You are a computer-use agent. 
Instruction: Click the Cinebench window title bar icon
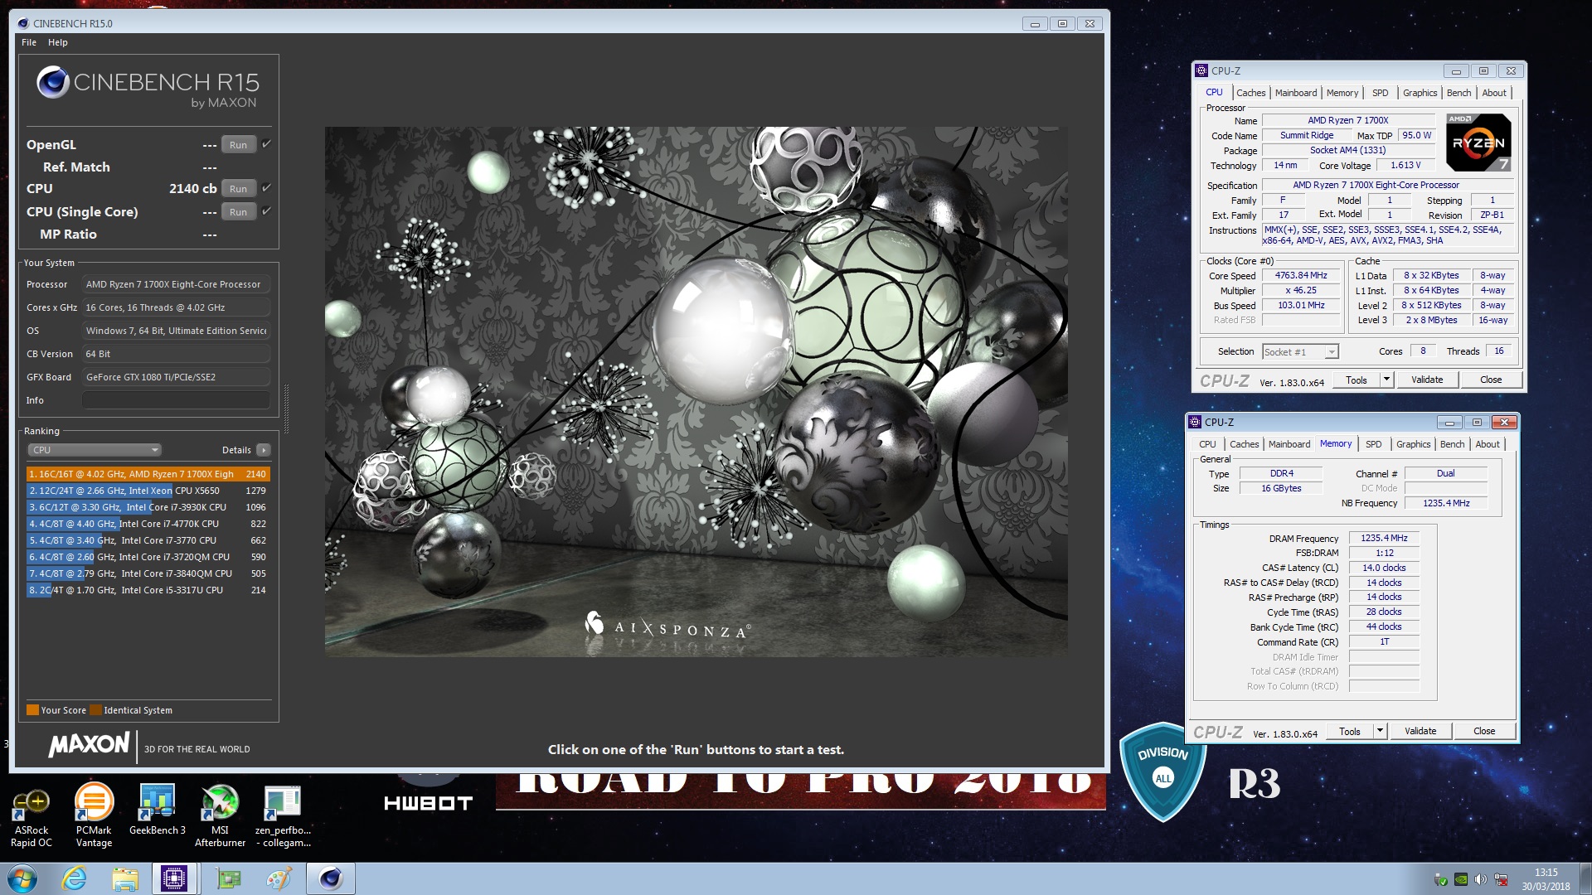22,23
